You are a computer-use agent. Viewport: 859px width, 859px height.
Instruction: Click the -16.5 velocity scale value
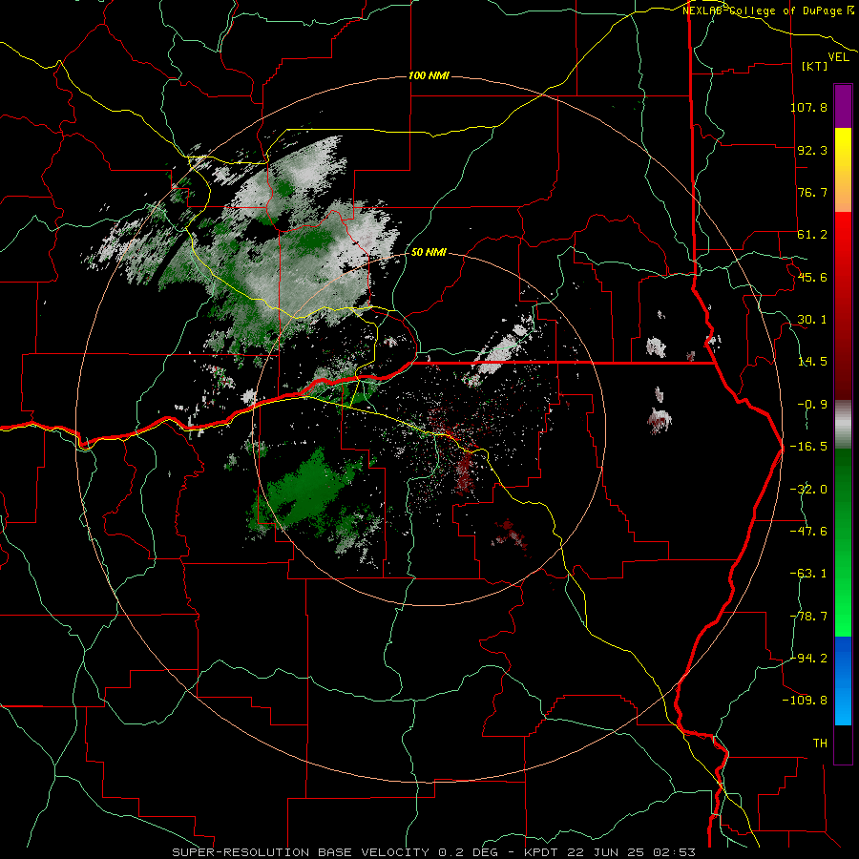tap(808, 447)
